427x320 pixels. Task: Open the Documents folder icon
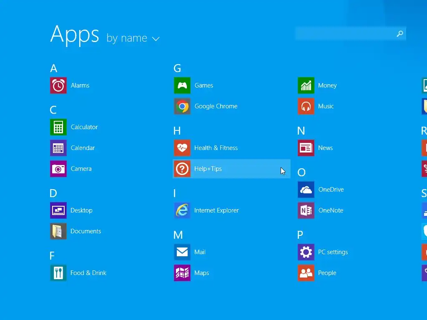[x=58, y=231]
